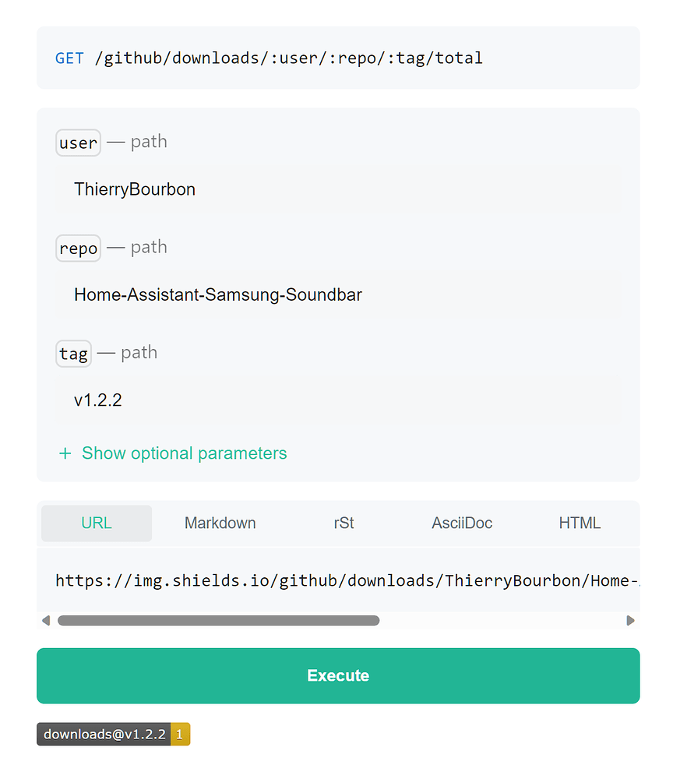673x779 pixels.
Task: Click the downloads@v1.2.2 shield badge
Action: (x=103, y=734)
